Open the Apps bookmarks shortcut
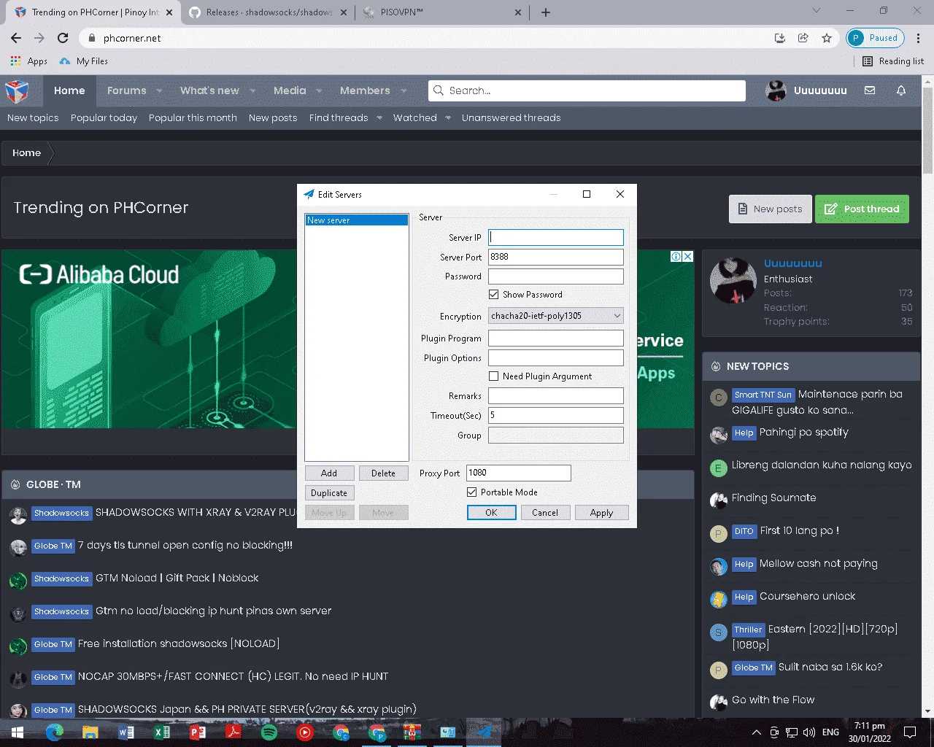The width and height of the screenshot is (934, 747). (29, 61)
